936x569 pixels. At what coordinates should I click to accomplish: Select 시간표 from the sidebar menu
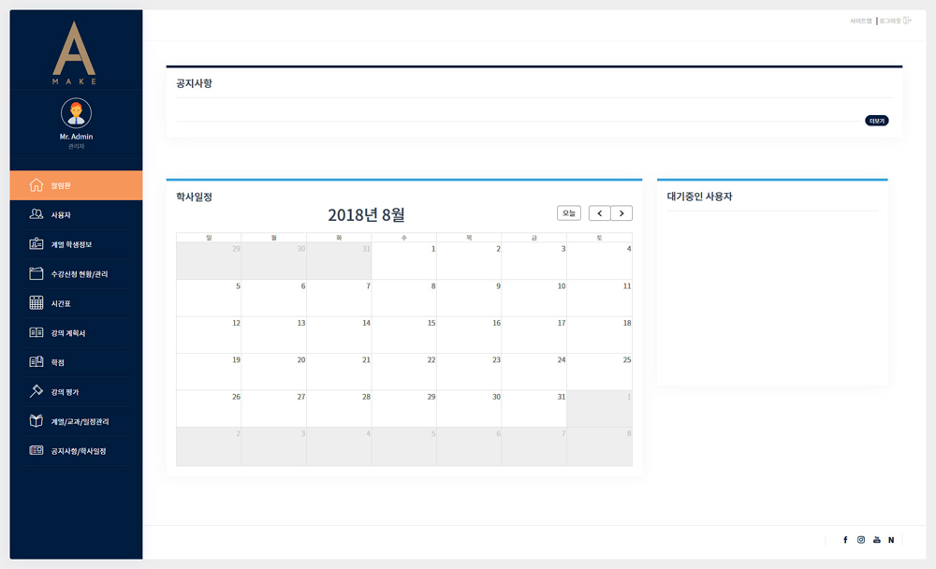click(x=62, y=303)
